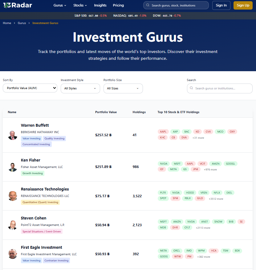
Task: Click the header search magnifier icon
Action: pyautogui.click(x=148, y=5)
